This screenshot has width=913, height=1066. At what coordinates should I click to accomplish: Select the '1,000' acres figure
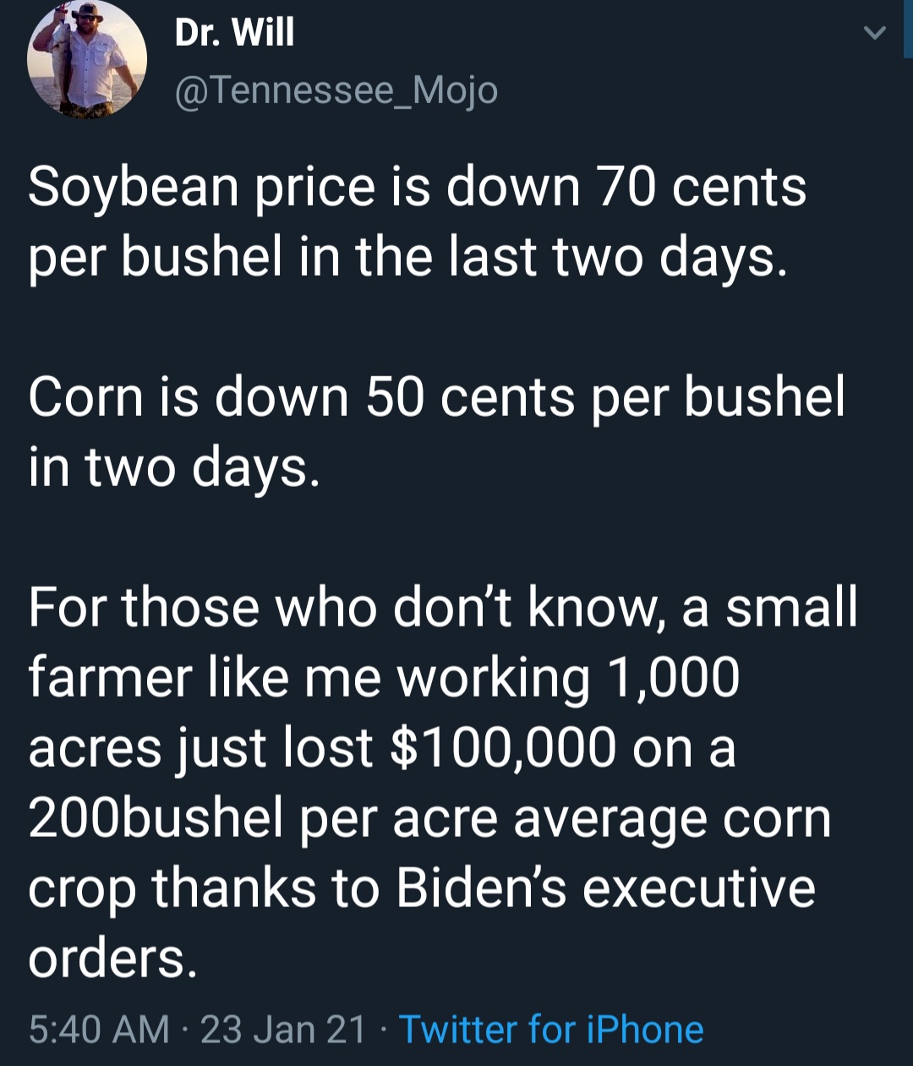(x=673, y=677)
